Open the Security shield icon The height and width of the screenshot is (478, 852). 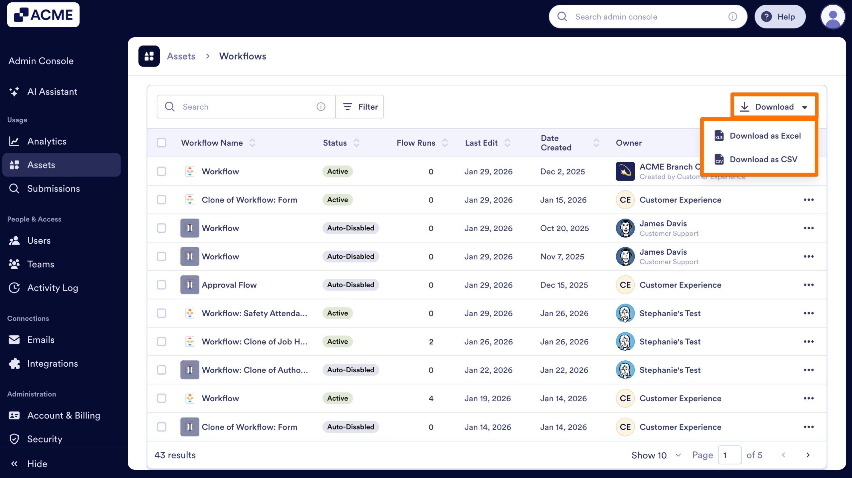(14, 439)
